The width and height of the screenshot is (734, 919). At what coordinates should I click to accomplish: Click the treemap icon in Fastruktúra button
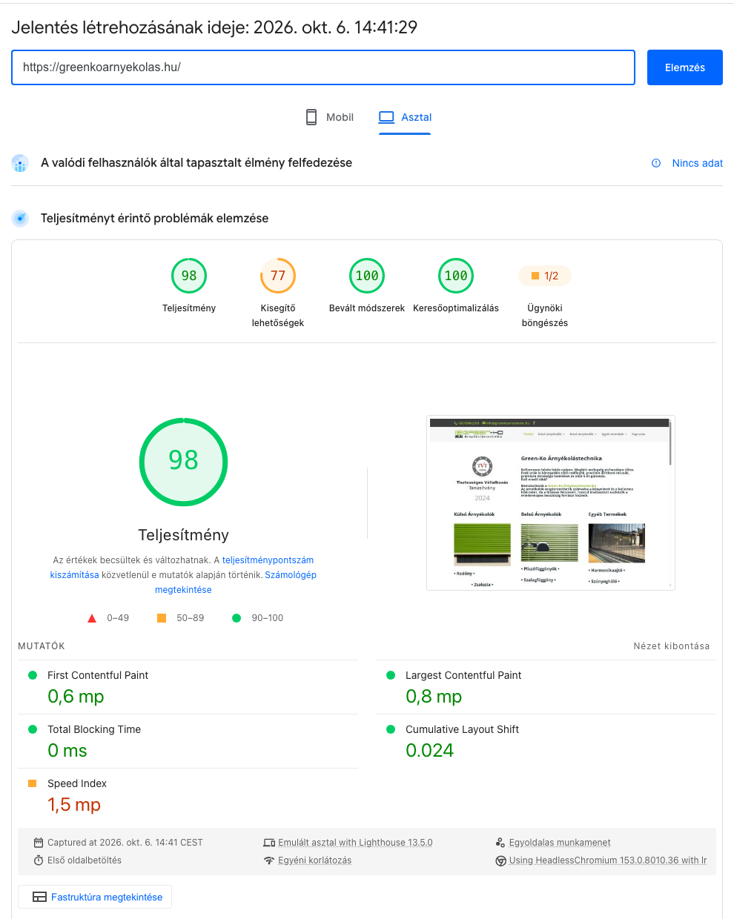(39, 897)
